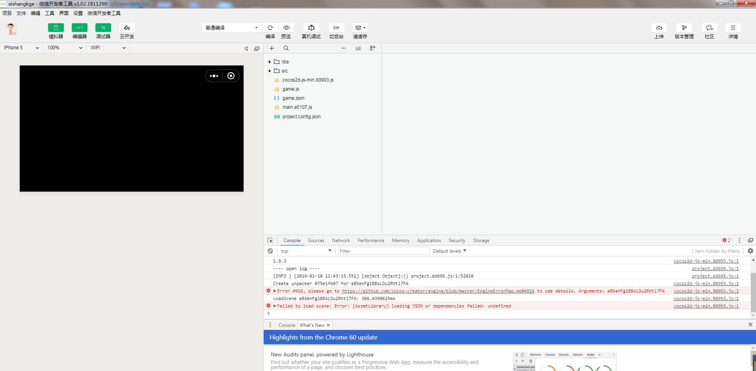The image size is (756, 371).
Task: Open game.json file
Action: [x=293, y=98]
